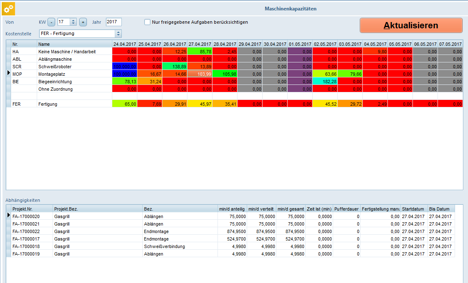
Task: Open the Kostenstelle dropdown
Action: pos(119,34)
